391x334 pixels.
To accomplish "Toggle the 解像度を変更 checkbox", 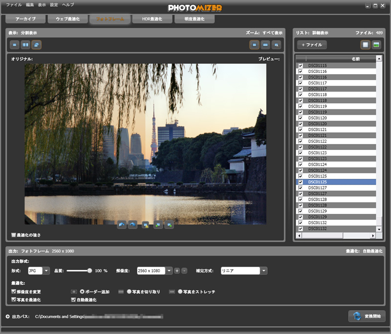I will [x=14, y=292].
